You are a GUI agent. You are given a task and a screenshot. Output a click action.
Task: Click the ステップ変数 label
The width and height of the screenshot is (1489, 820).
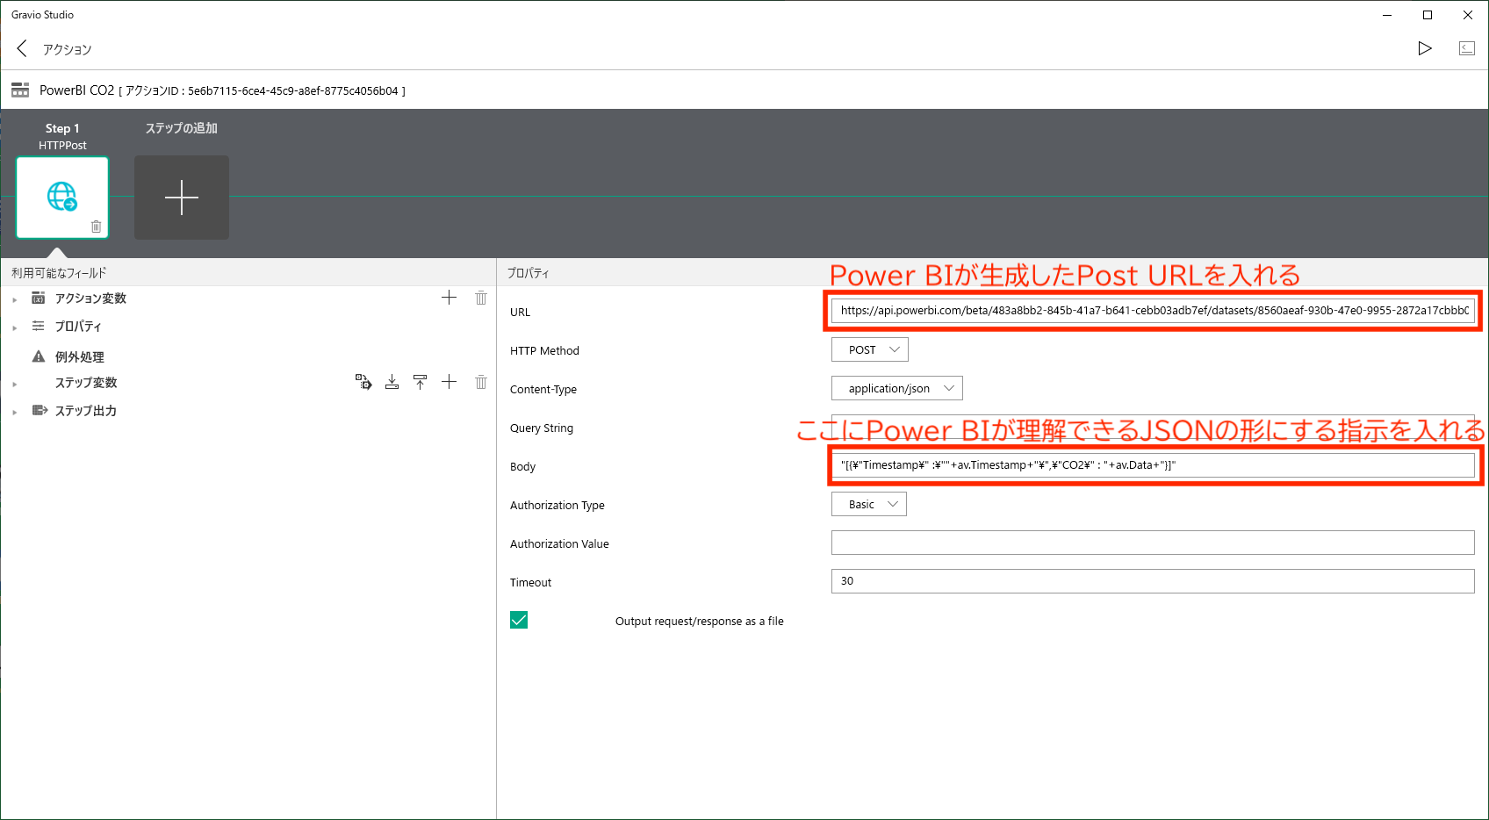(86, 383)
